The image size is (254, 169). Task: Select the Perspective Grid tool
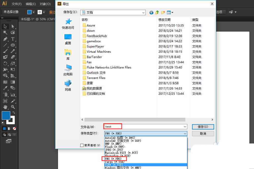click(x=13, y=76)
